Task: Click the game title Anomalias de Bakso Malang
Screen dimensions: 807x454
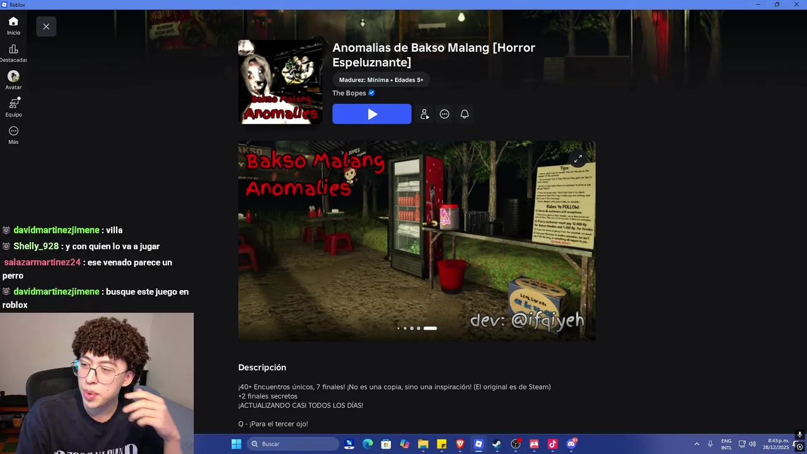Action: tap(434, 55)
